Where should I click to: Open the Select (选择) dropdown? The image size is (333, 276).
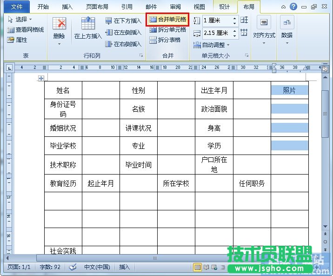tap(20, 20)
